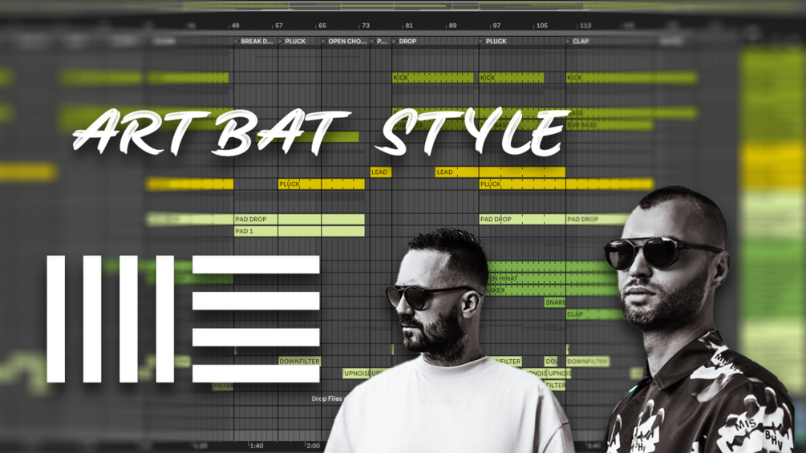Select the green SNARE clip
806x453 pixels.
pos(555,302)
